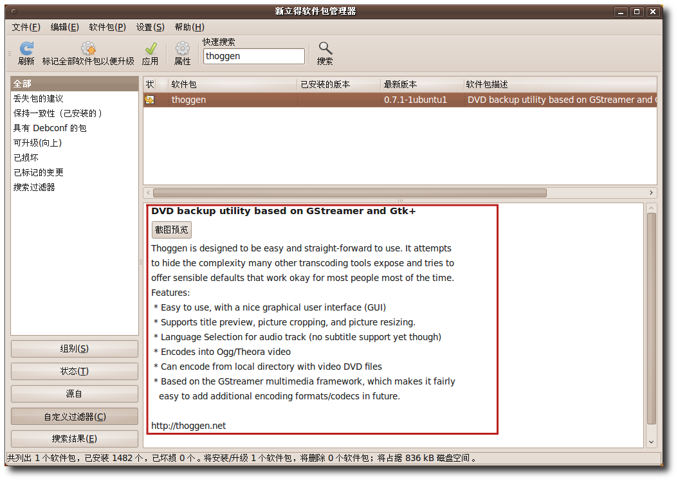
Task: Select 保持一致性（已安装的）filter
Action: point(75,113)
